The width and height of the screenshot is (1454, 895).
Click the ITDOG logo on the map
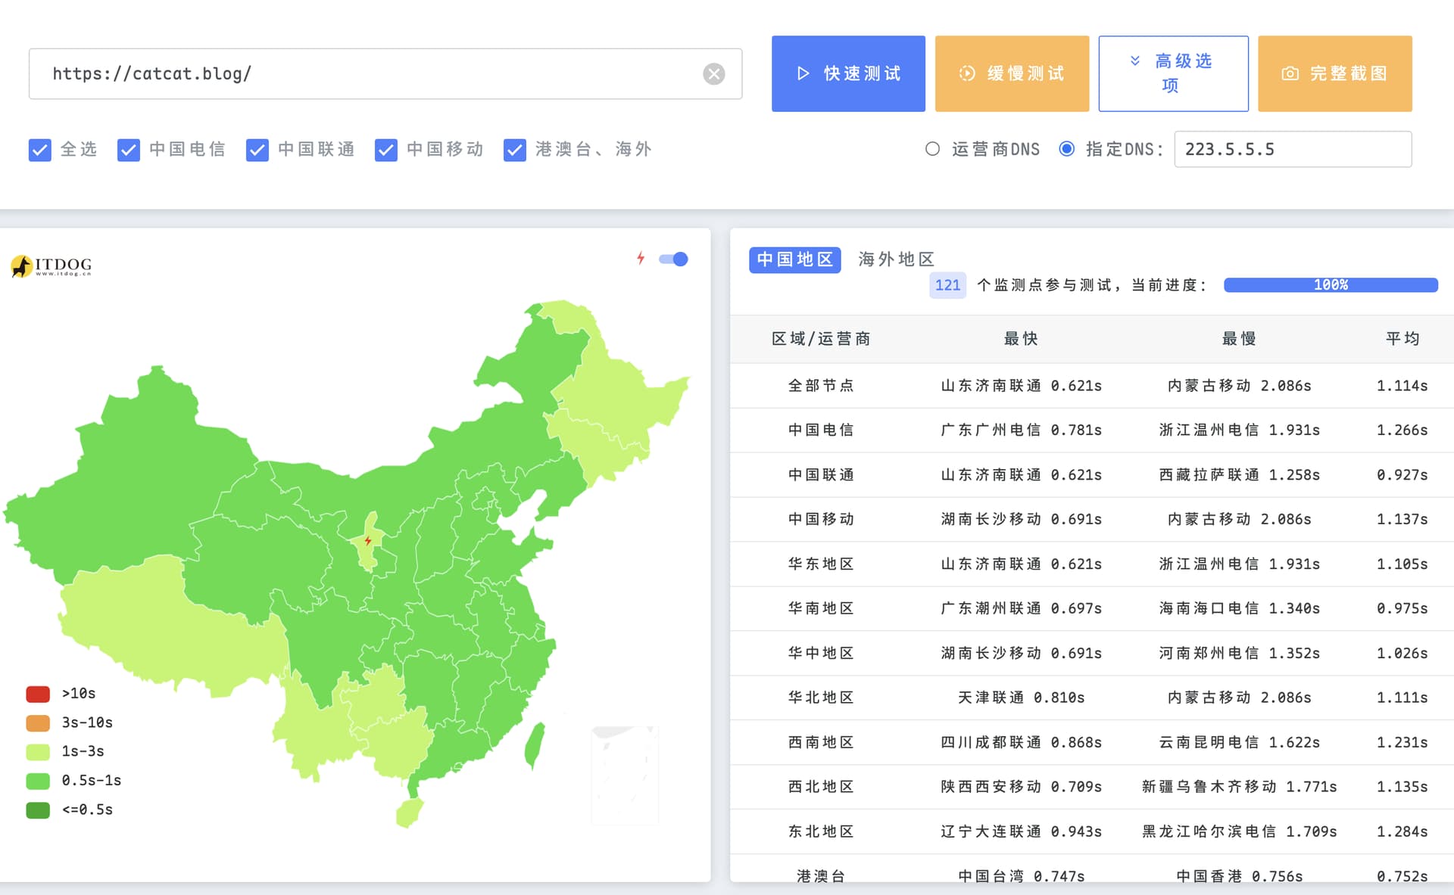[x=51, y=266]
